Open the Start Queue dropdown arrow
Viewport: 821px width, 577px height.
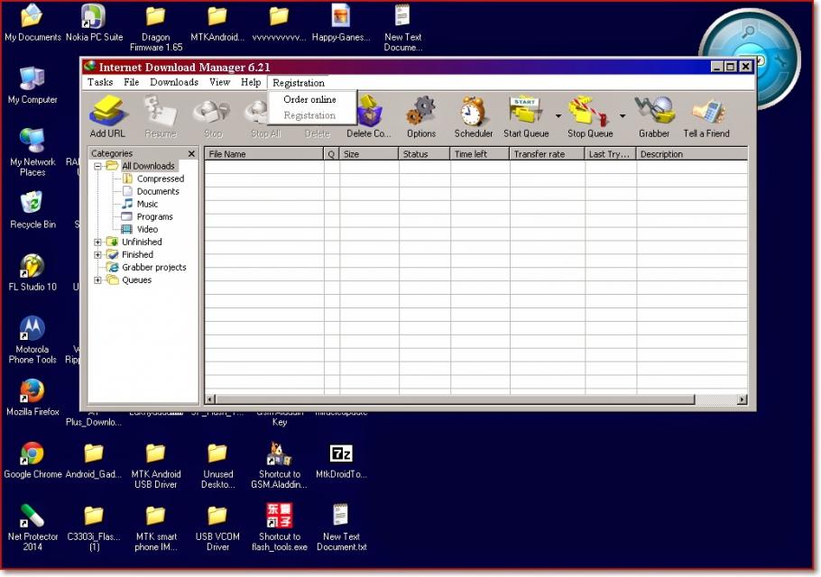(558, 116)
